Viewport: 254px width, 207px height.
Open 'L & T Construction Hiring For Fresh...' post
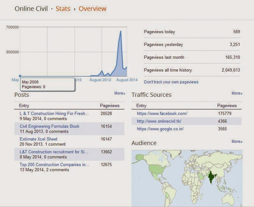(x=54, y=113)
